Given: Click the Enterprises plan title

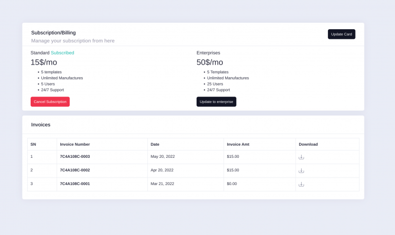Looking at the screenshot, I should pyautogui.click(x=208, y=52).
